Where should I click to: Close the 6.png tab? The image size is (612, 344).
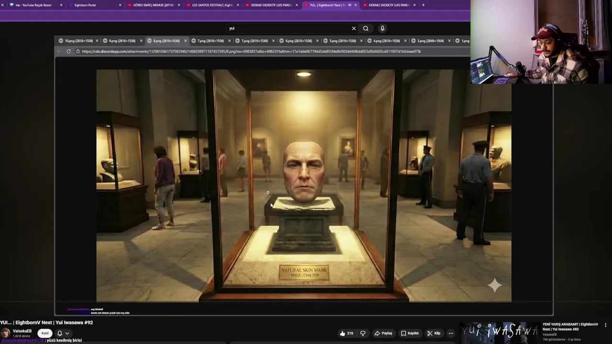(x=317, y=41)
